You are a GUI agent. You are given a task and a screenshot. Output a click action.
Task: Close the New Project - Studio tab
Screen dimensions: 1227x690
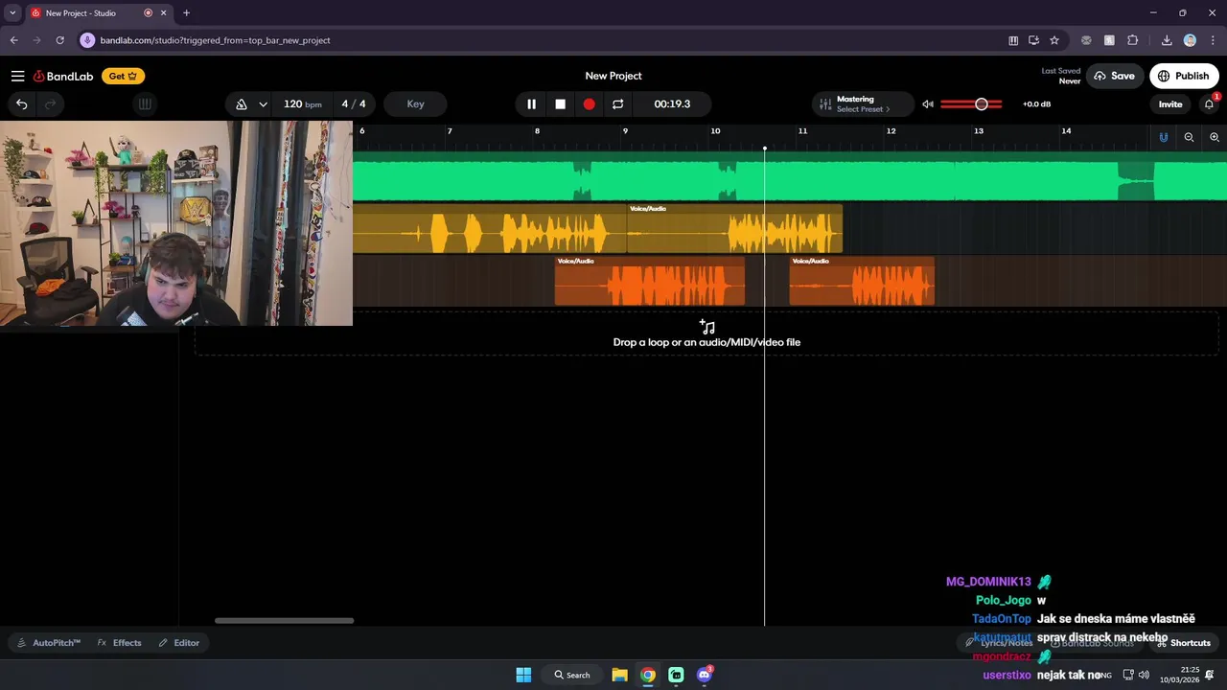[164, 12]
